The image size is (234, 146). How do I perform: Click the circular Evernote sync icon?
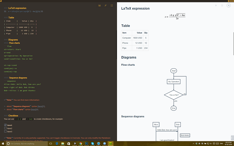click(228, 6)
